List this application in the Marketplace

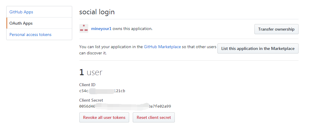[x=258, y=48]
